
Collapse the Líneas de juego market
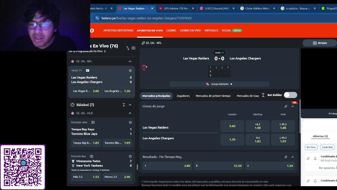click(x=293, y=106)
